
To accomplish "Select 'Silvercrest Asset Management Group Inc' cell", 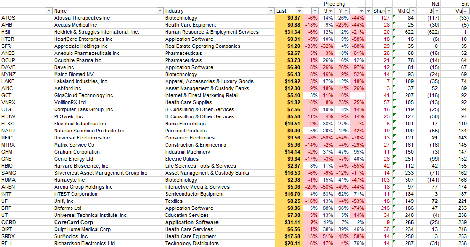I will [x=108, y=173].
